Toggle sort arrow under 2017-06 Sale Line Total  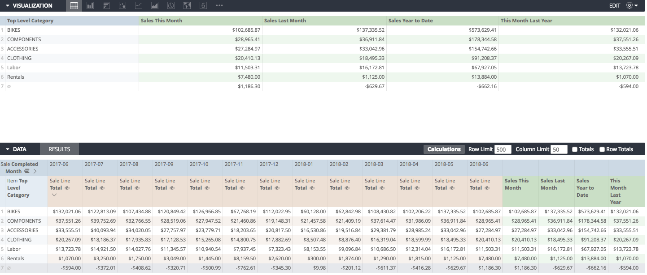coord(54,195)
